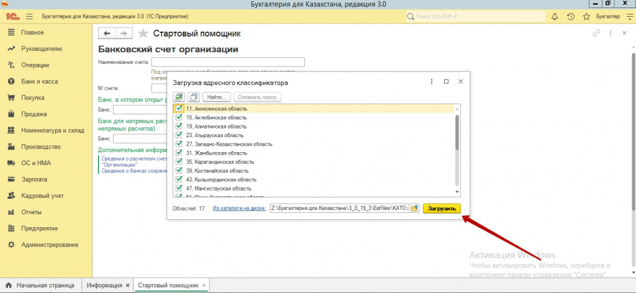Uncheck 43, Кызылординская область
The height and width of the screenshot is (293, 636).
179,179
